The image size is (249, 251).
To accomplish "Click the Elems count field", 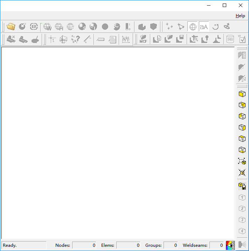I will point(128,245).
